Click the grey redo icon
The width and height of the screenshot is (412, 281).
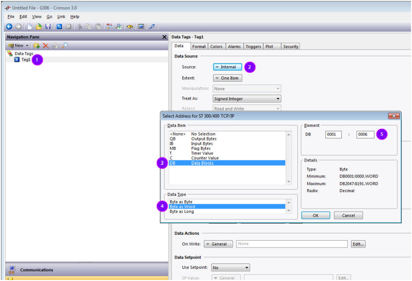click(68, 26)
